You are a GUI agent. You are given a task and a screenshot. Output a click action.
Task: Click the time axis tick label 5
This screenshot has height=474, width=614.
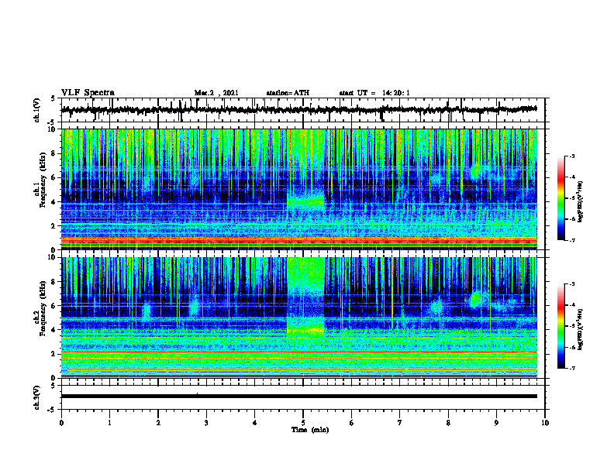coord(303,423)
